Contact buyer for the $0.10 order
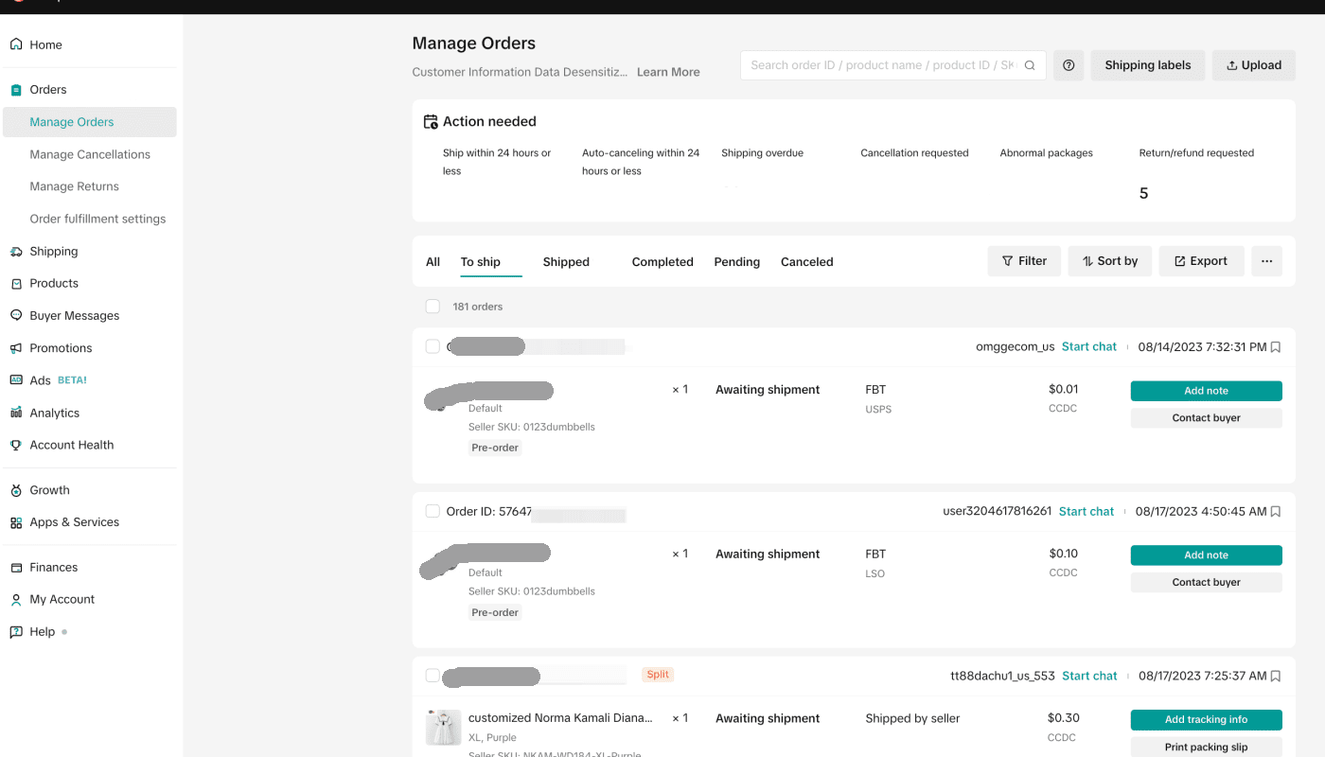The image size is (1325, 757). (1207, 583)
